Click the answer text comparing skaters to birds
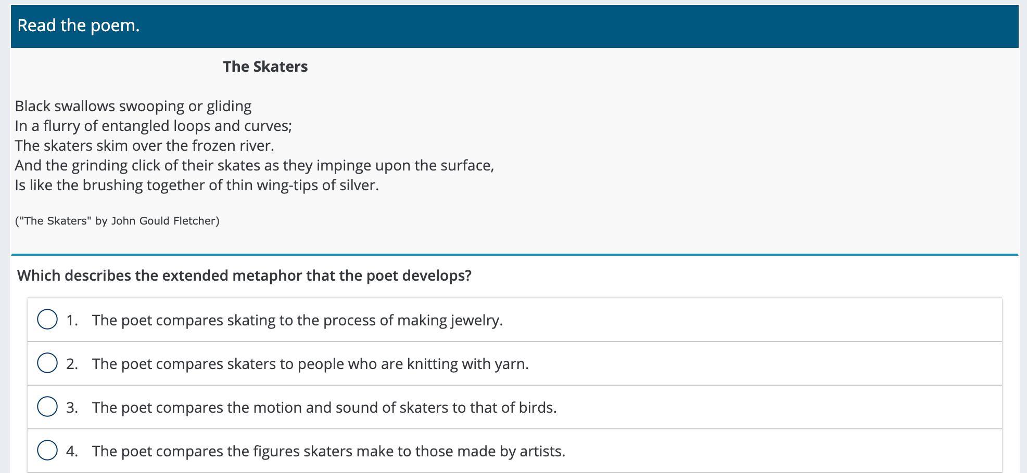Image resolution: width=1027 pixels, height=473 pixels. [x=324, y=408]
